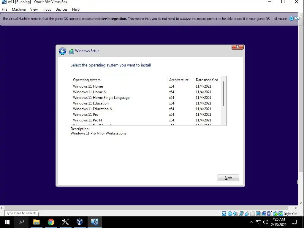Image resolution: width=304 pixels, height=228 pixels.
Task: Open taskbar search magnifier
Action: tap(21, 222)
